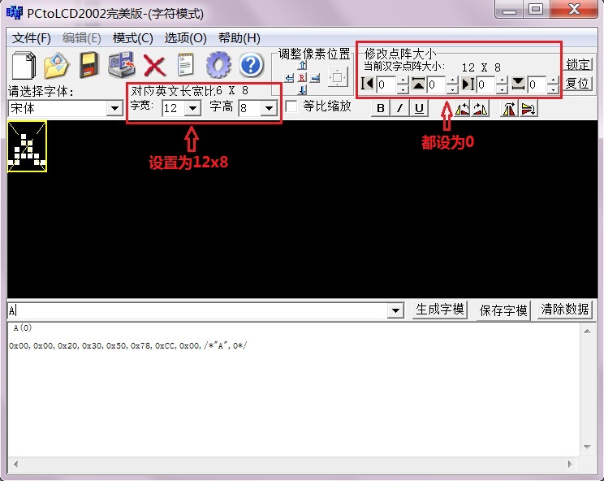Screen dimensions: 604x481
Task: Click the document text notes icon
Action: point(186,65)
